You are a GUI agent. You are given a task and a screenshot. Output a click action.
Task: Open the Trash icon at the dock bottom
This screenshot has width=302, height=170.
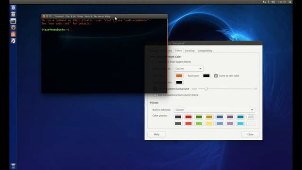pyautogui.click(x=13, y=166)
